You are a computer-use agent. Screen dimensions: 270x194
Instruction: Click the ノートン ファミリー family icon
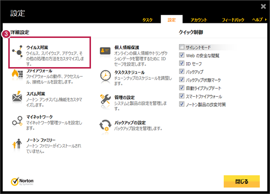click(17, 144)
